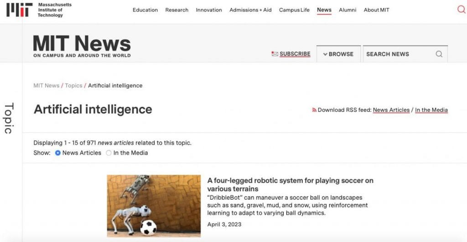
Task: Click the RSS feed icon
Action: [x=314, y=110]
